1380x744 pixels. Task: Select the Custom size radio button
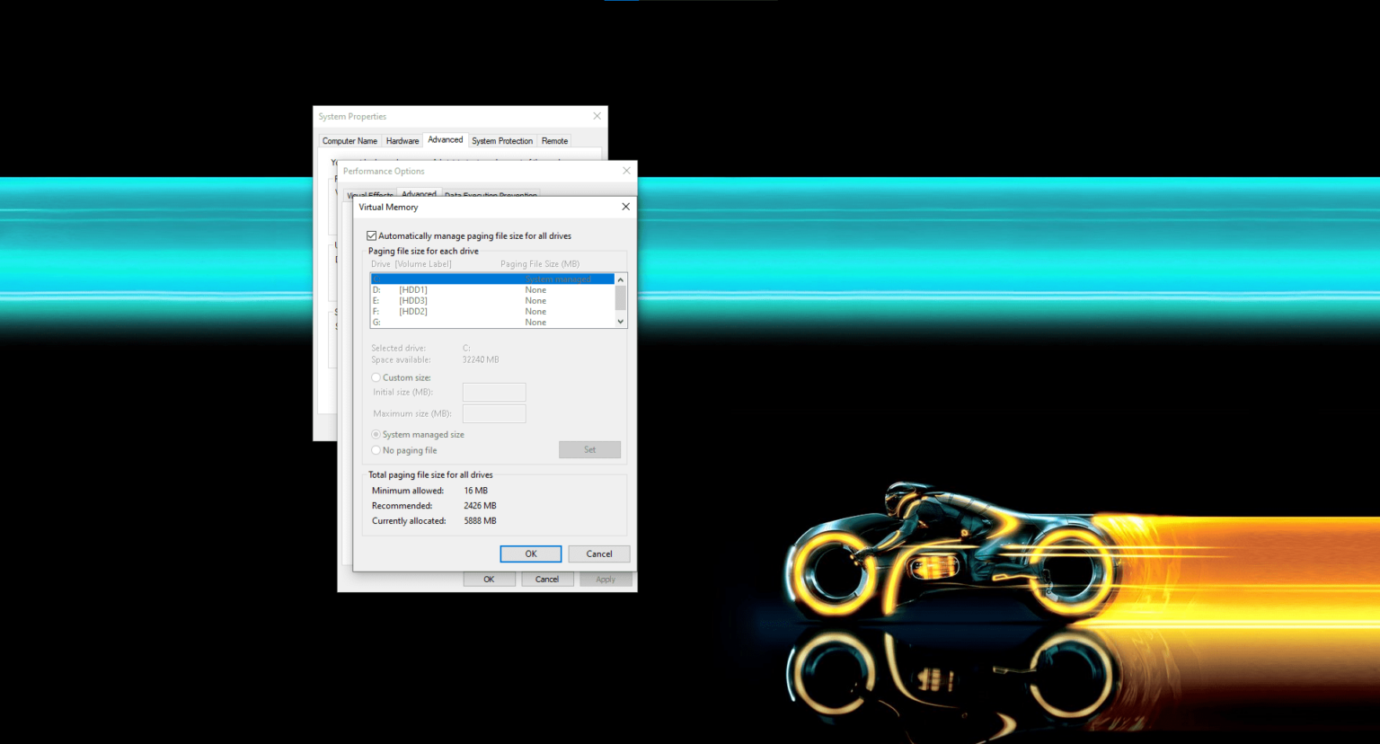(376, 377)
